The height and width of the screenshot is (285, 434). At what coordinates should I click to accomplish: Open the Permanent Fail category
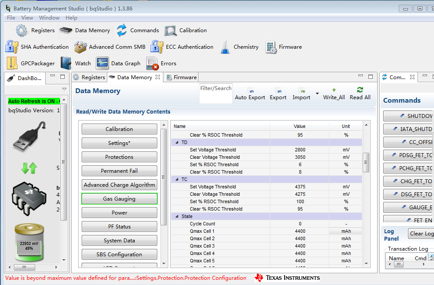119,171
